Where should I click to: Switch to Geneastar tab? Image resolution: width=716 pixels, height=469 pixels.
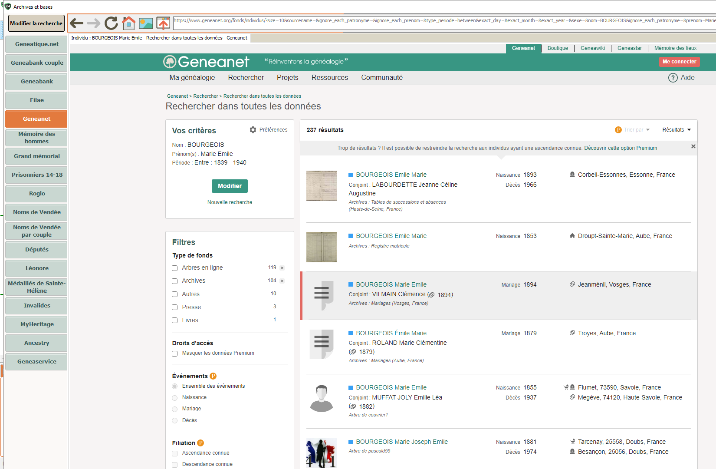coord(630,48)
